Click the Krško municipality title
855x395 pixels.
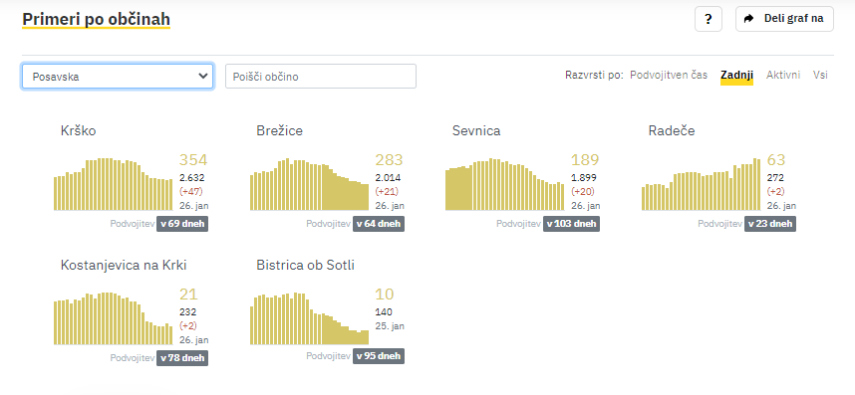coord(78,130)
